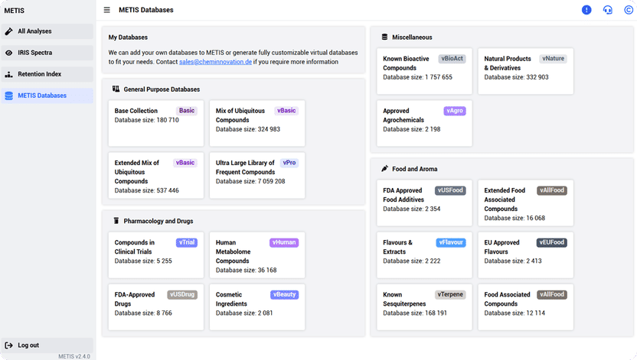Click the Retention Index podium icon
The width and height of the screenshot is (637, 360).
coord(9,74)
